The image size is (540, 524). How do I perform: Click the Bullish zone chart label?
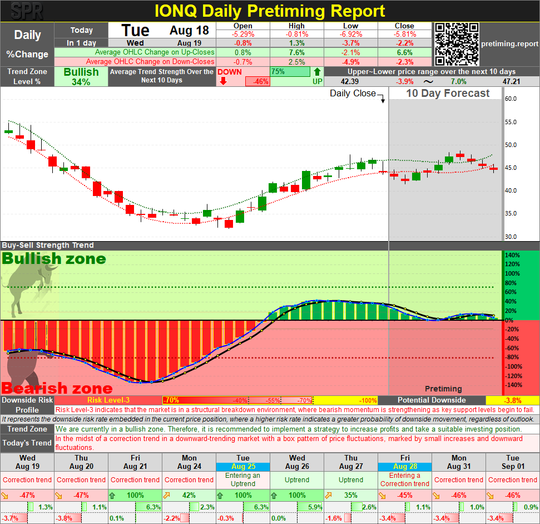click(54, 259)
